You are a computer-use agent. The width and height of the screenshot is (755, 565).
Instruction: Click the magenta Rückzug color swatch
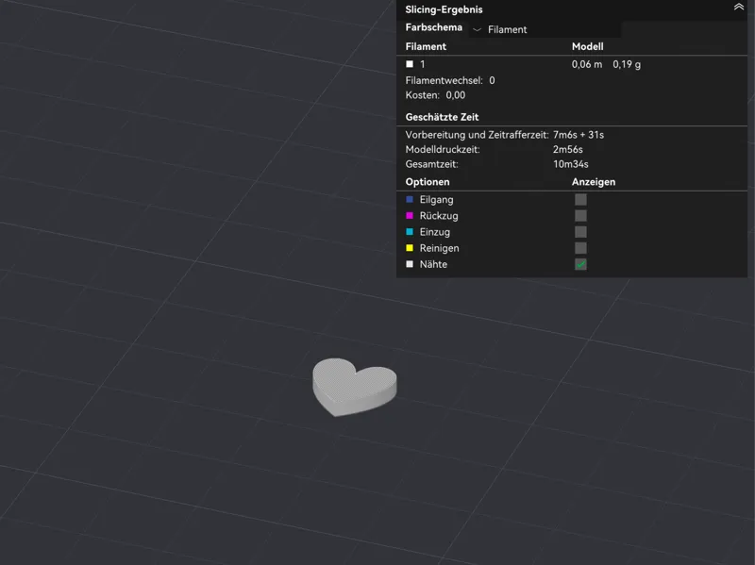click(410, 216)
